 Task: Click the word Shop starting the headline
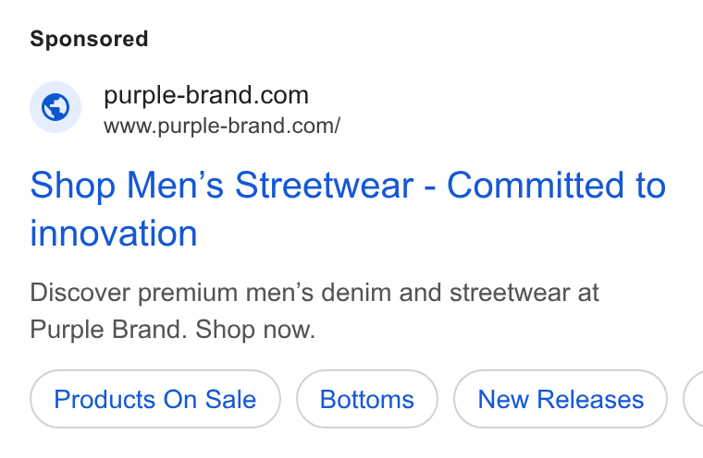[73, 186]
